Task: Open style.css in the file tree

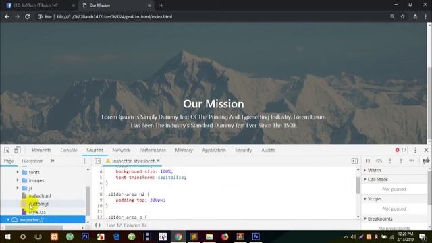Action: point(37,212)
